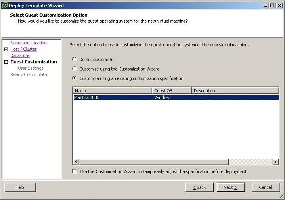The image size is (285, 200).
Task: Sort list by Name column header
Action: (112, 91)
